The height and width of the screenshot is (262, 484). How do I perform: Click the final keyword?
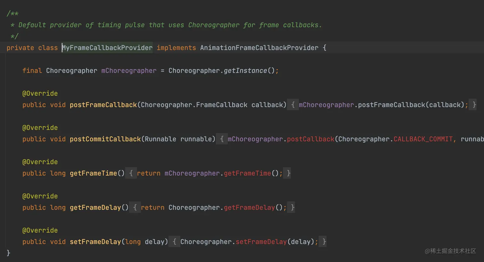[32, 70]
